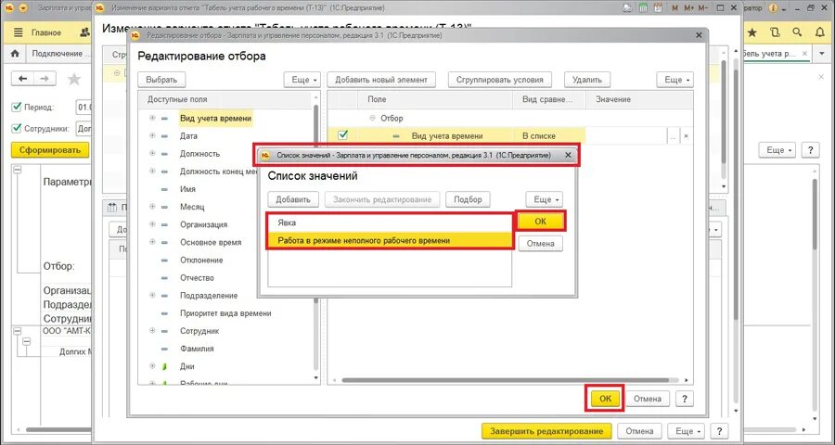Open the calculator icon in the title bar
The width and height of the screenshot is (835, 445).
point(643,8)
